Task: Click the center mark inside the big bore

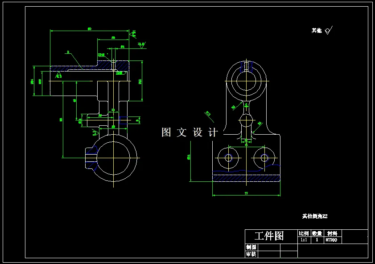Action: pos(114,157)
